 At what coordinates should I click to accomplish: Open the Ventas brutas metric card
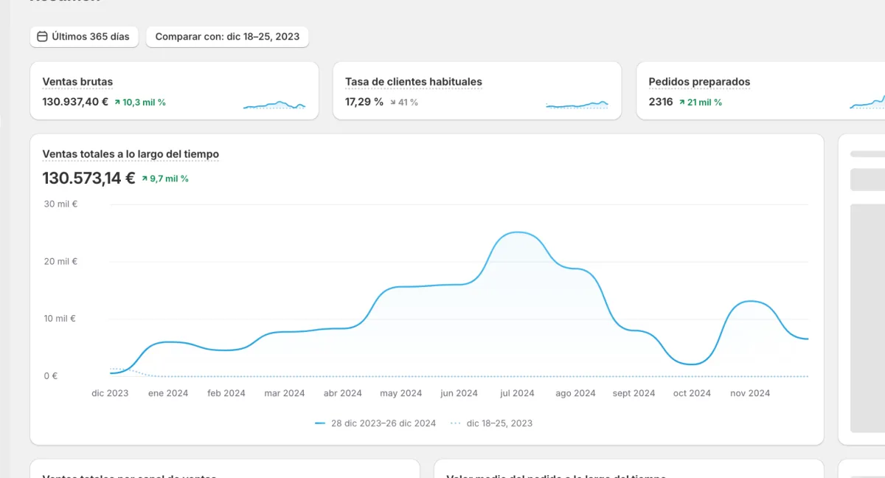click(x=174, y=91)
